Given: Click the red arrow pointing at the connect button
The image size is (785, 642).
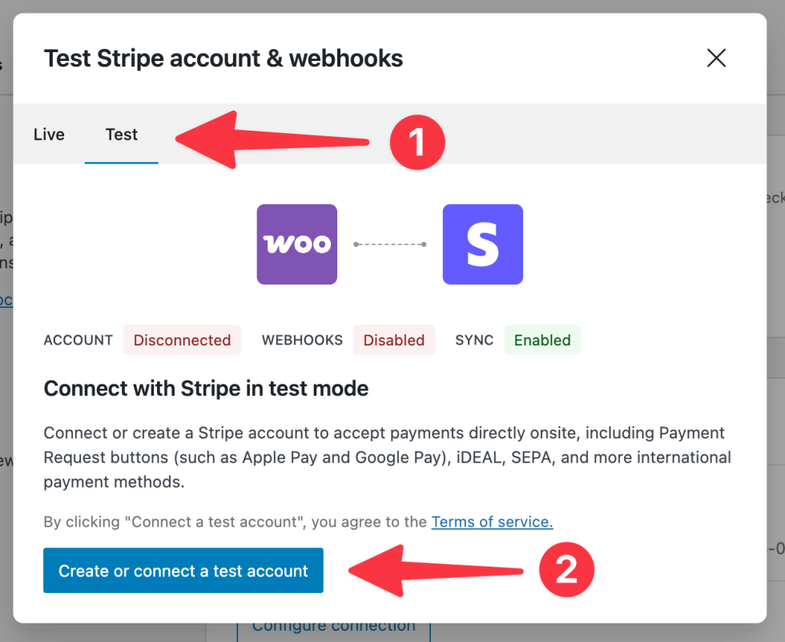Looking at the screenshot, I should (x=436, y=571).
